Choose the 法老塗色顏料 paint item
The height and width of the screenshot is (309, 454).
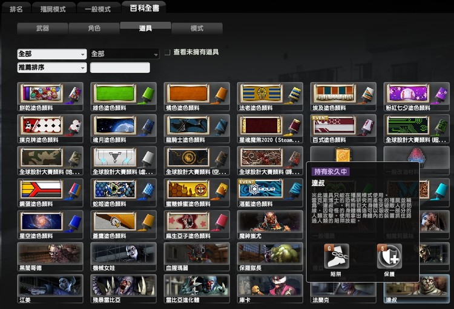[270, 97]
